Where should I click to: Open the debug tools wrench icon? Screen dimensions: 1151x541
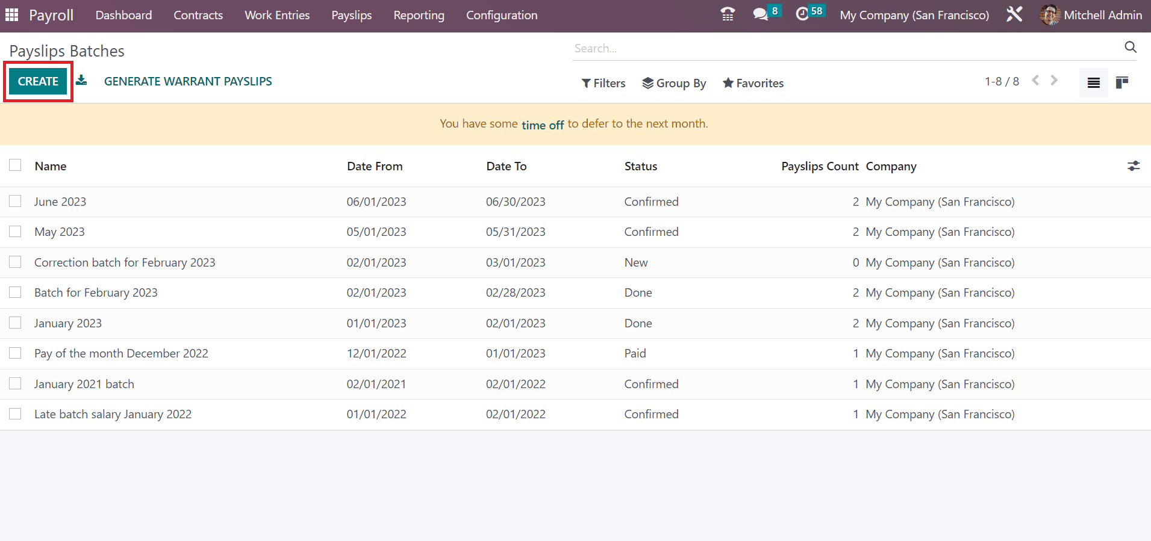(1014, 14)
